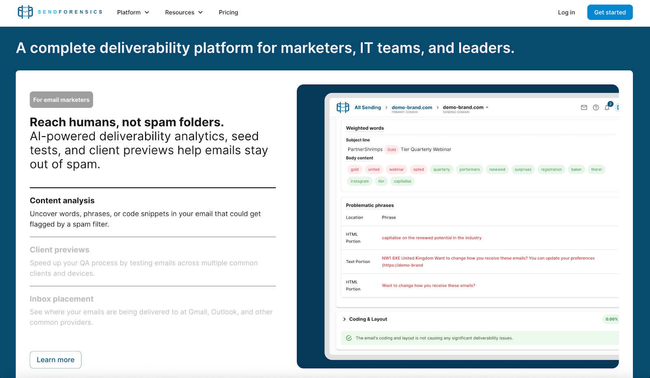Click the Learn more button

click(x=55, y=359)
